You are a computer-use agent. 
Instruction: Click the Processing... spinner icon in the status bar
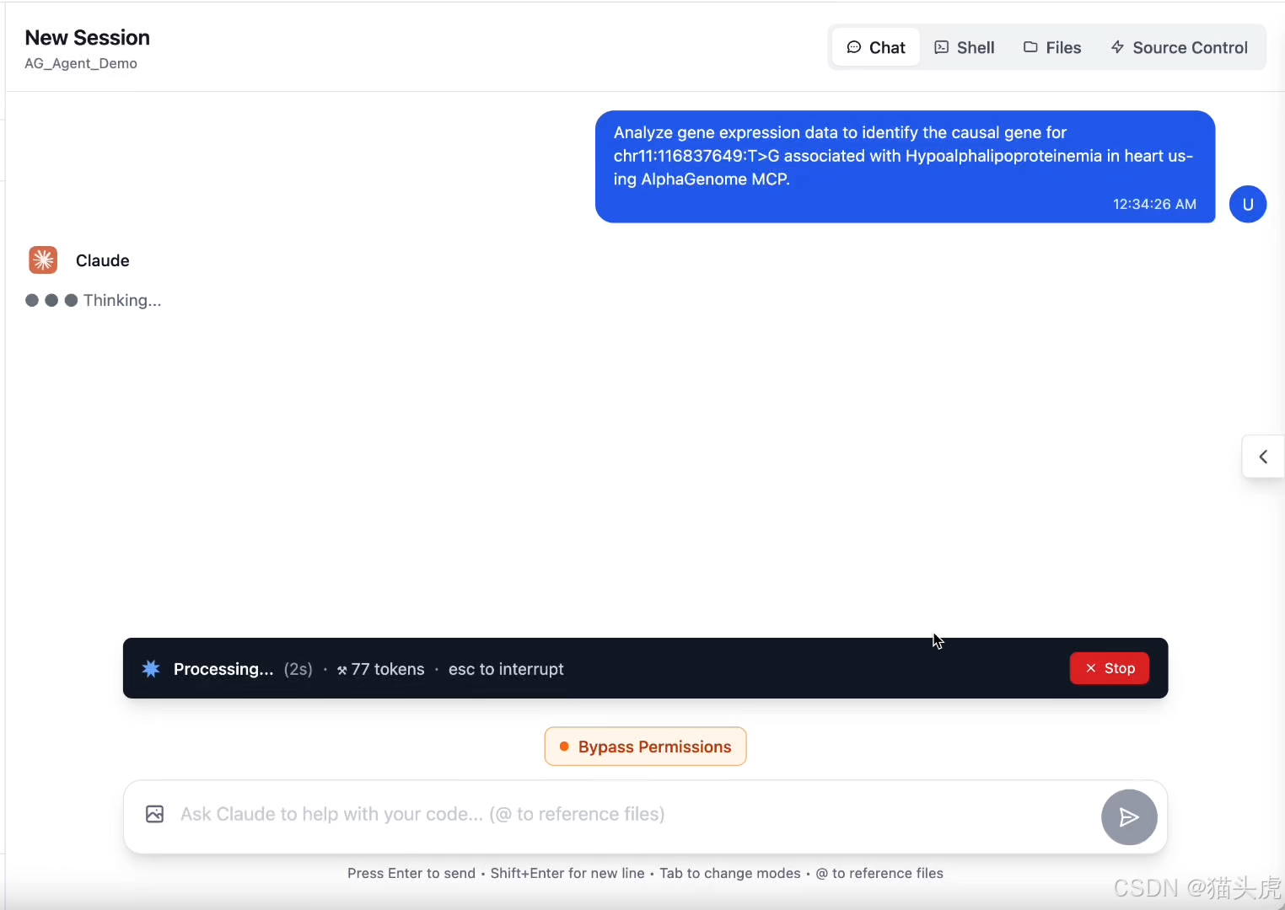pos(151,669)
